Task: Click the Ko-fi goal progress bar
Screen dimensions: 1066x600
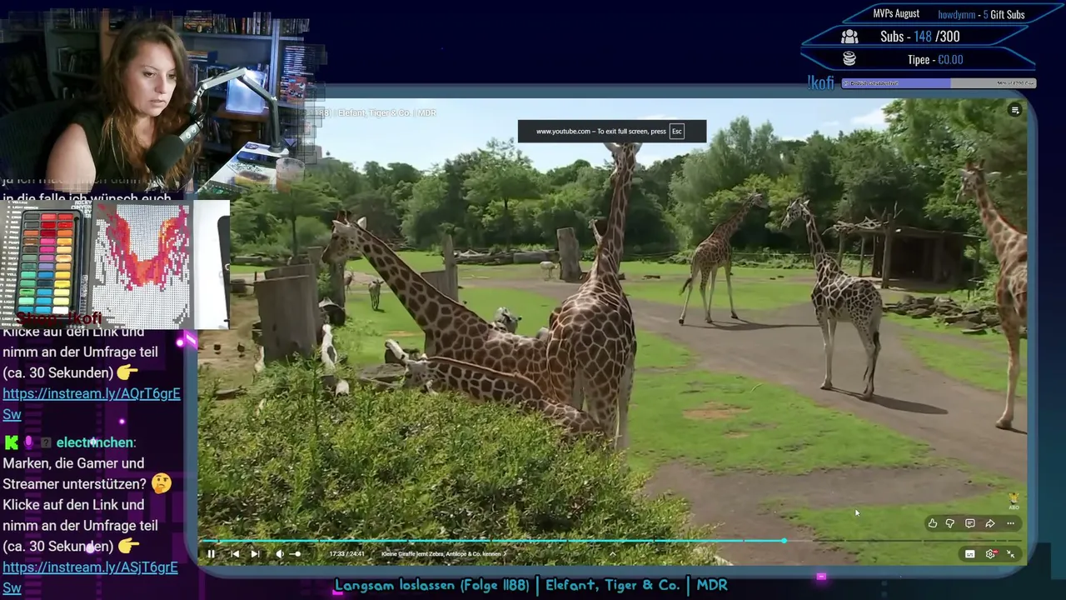Action: click(x=939, y=83)
